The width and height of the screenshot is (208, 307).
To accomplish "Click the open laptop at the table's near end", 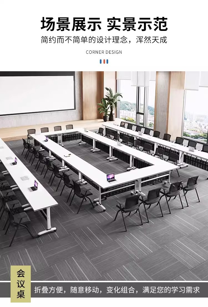I will [x=111, y=178].
